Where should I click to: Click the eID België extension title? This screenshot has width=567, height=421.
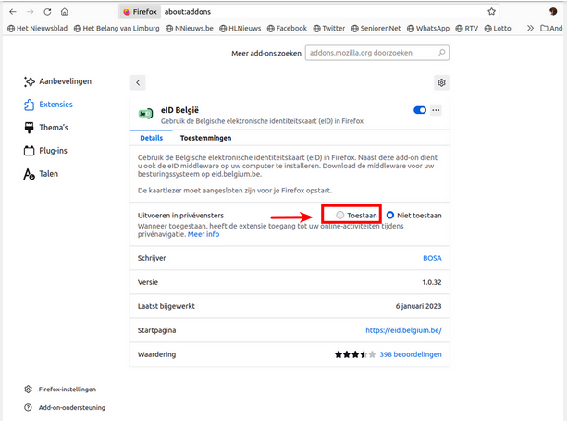[x=179, y=110]
